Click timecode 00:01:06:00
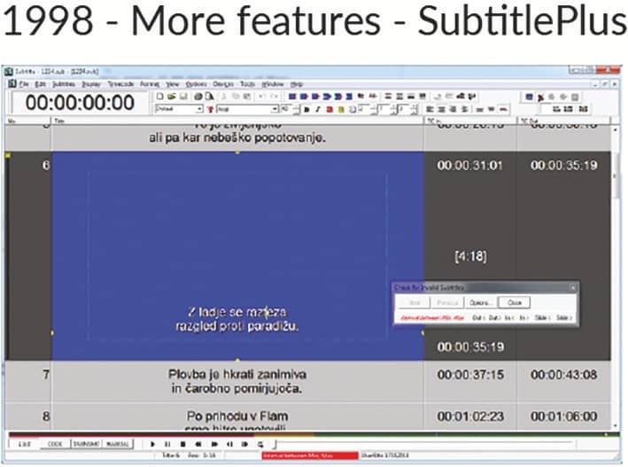The height and width of the screenshot is (467, 628). pyautogui.click(x=564, y=416)
